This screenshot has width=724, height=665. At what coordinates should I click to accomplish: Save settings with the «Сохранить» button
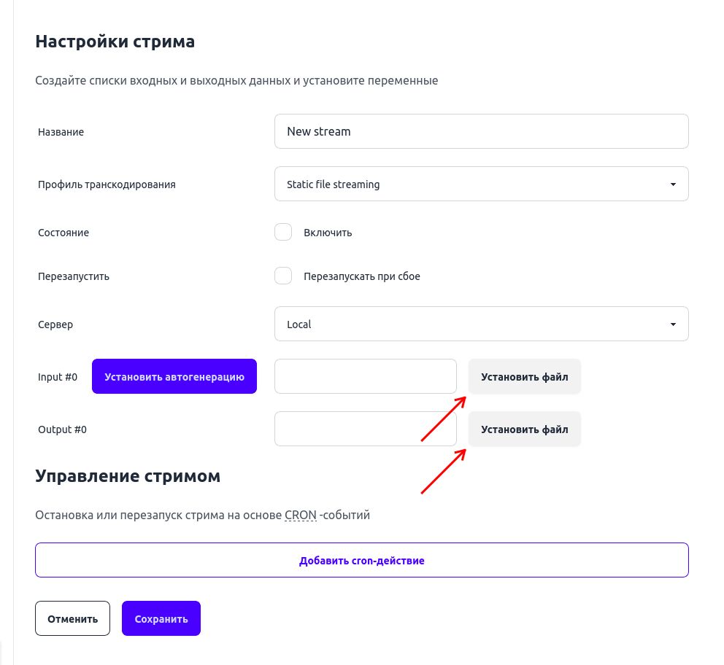[161, 618]
